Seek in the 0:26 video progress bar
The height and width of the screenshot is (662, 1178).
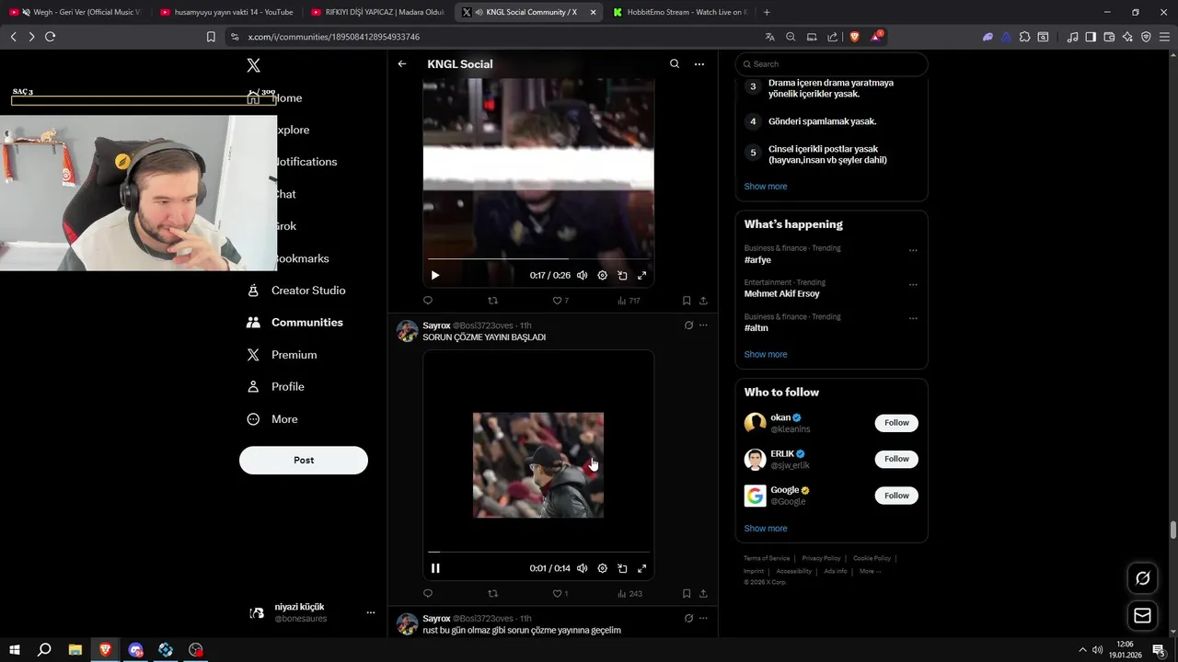coord(538,259)
